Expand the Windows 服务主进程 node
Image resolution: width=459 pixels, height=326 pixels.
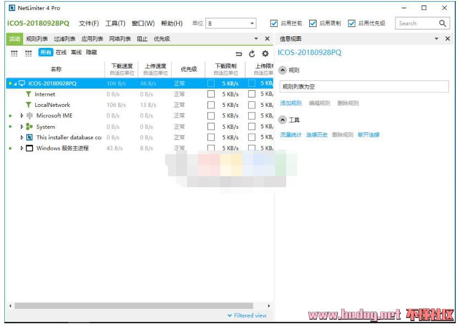tap(21, 148)
